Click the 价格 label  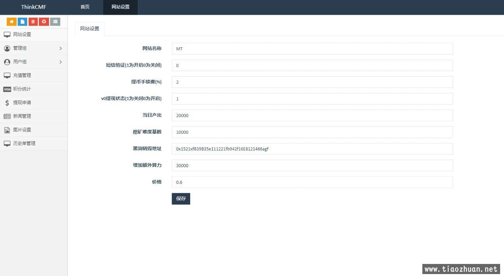click(157, 182)
